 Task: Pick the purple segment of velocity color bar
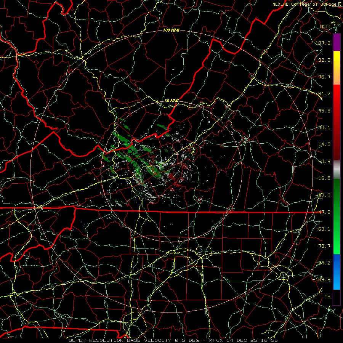(337, 42)
